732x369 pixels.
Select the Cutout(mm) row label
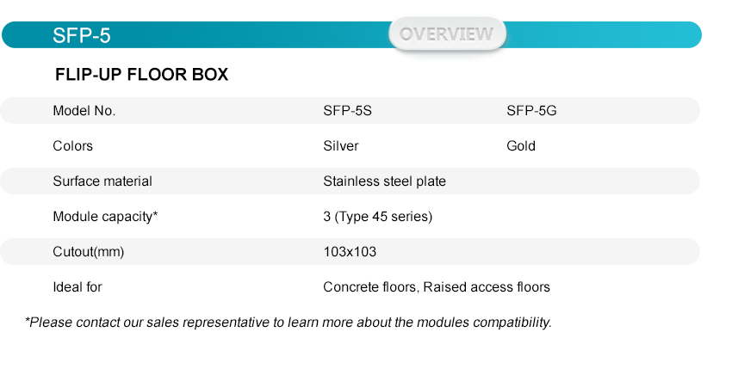[88, 252]
